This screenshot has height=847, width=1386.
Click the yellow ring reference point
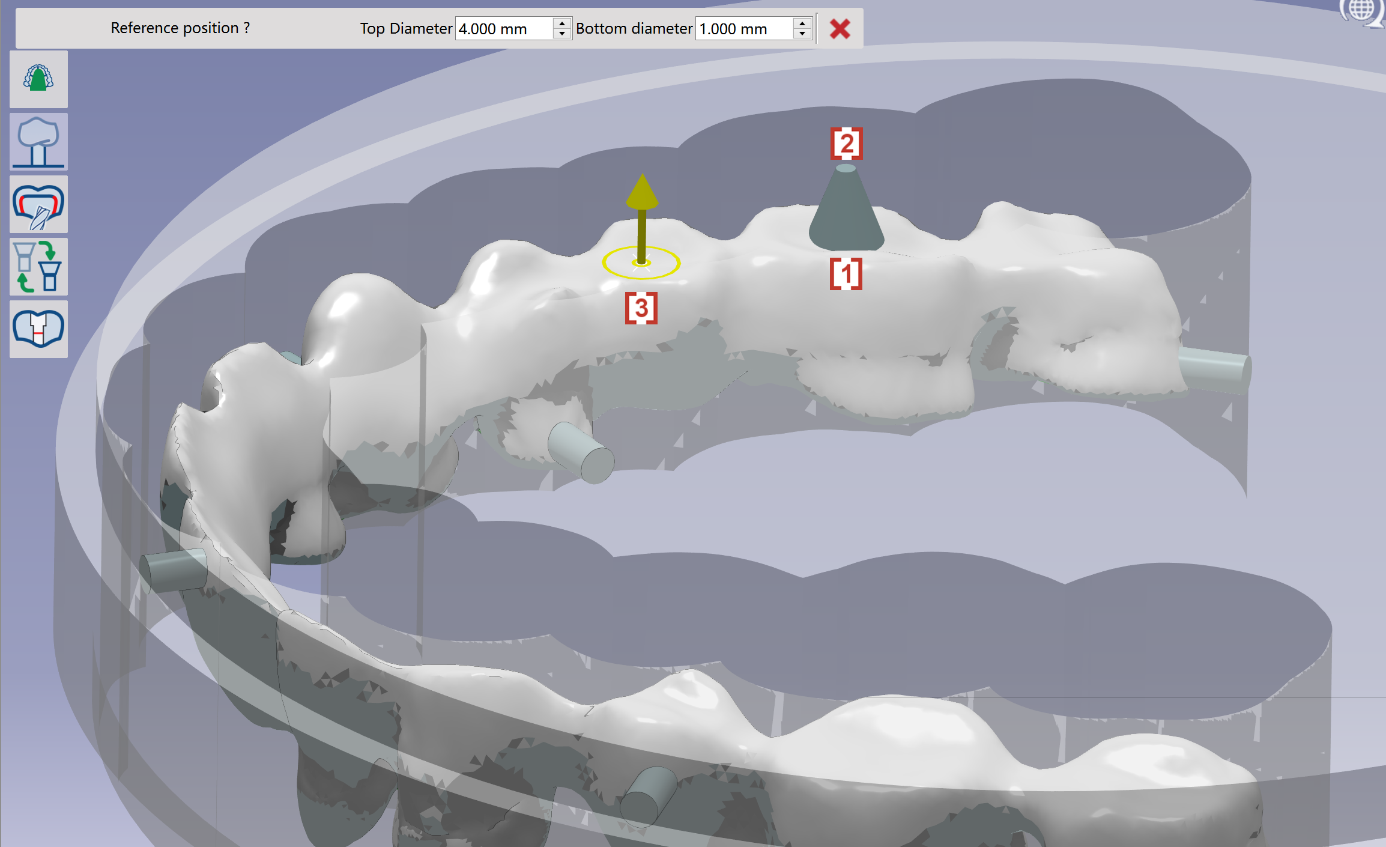click(641, 263)
